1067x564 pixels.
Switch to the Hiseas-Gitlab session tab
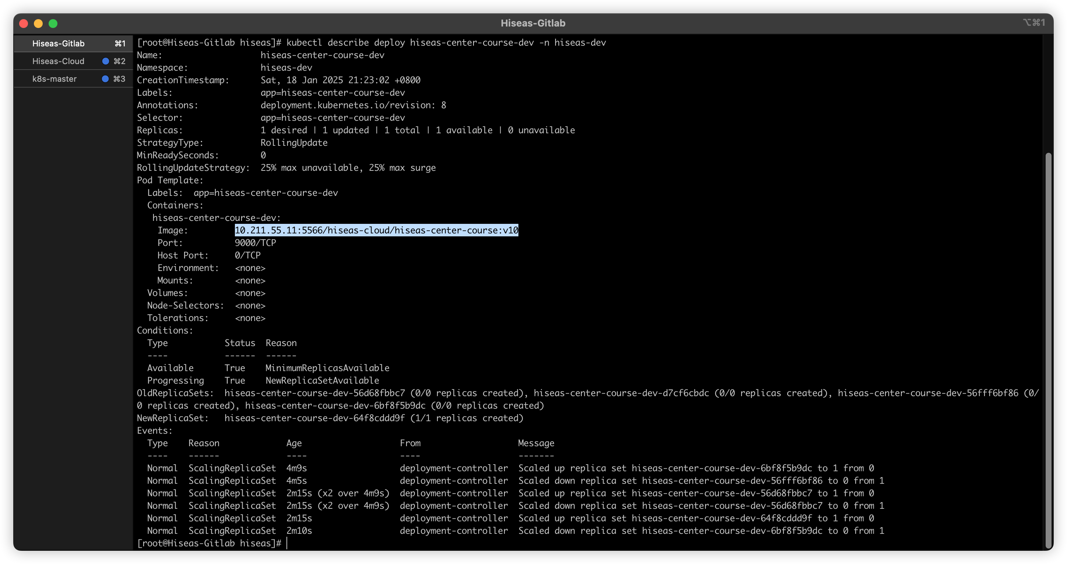(73, 43)
